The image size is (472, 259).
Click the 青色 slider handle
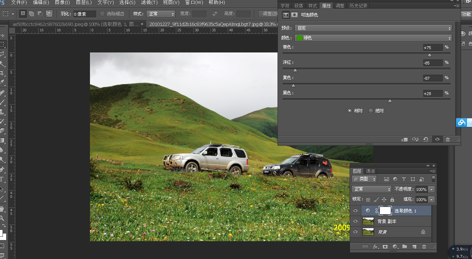point(429,55)
